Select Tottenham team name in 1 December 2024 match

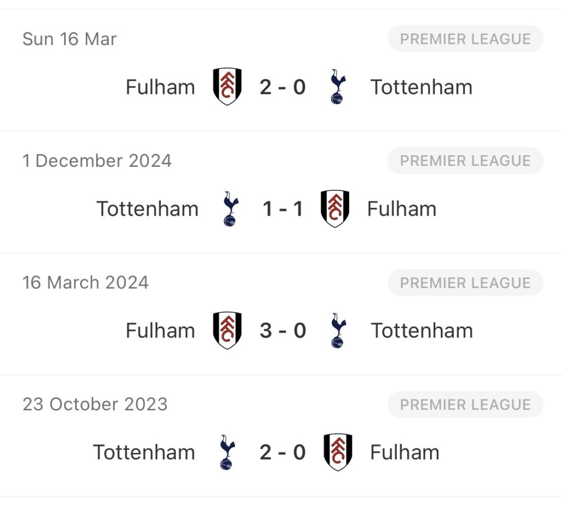(x=147, y=209)
